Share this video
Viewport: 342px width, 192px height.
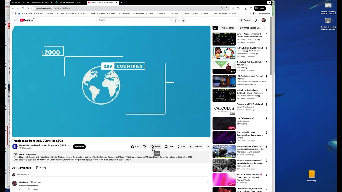click(x=155, y=147)
